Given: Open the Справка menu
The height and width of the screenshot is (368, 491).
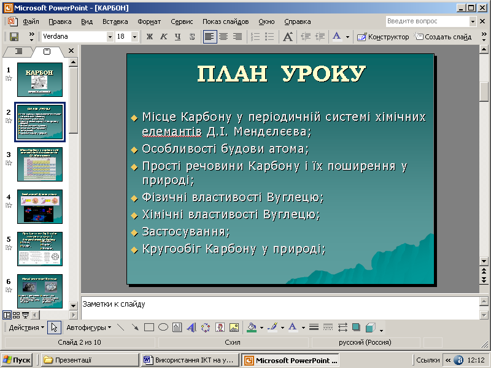Looking at the screenshot, I should tap(298, 21).
